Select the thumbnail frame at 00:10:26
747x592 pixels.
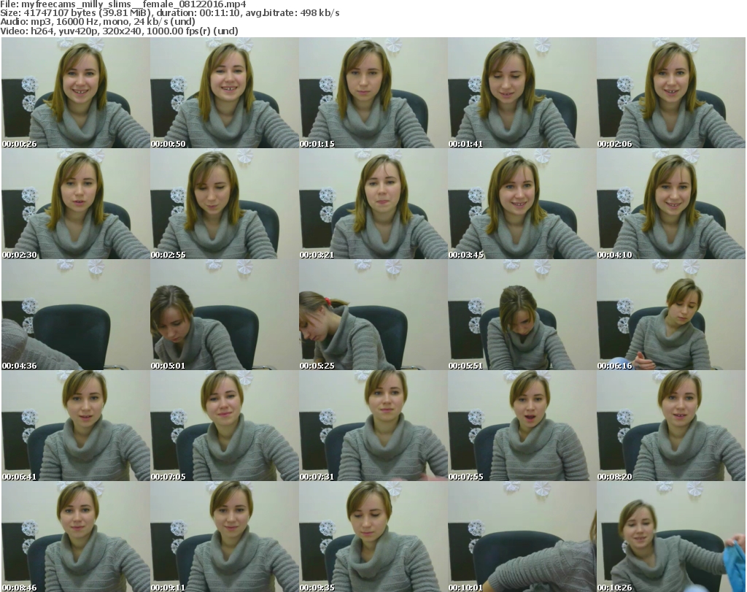[x=670, y=537]
